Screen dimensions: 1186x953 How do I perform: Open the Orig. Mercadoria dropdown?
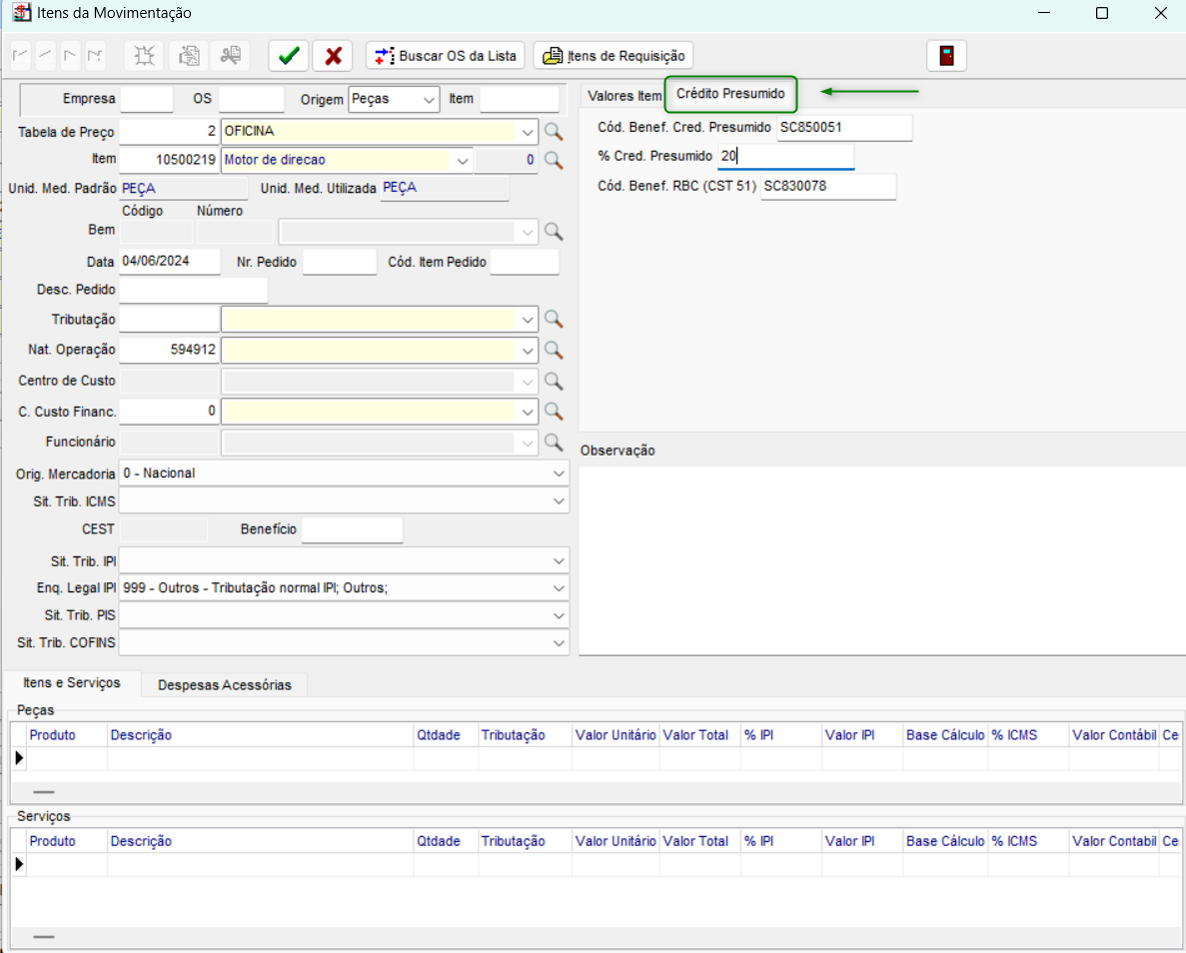point(558,474)
